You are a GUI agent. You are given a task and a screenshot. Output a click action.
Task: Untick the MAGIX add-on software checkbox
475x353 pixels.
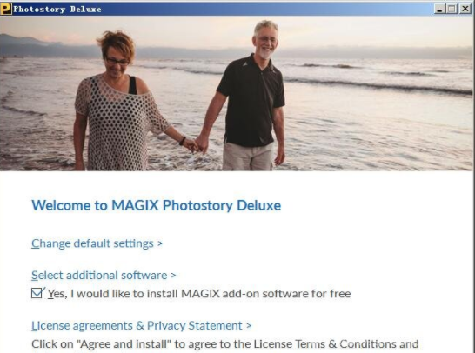(37, 293)
